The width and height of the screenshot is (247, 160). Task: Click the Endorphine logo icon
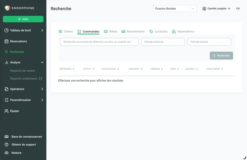point(7,8)
